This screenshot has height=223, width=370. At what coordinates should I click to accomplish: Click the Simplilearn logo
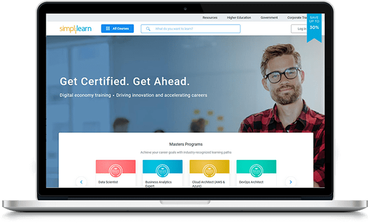pos(75,29)
